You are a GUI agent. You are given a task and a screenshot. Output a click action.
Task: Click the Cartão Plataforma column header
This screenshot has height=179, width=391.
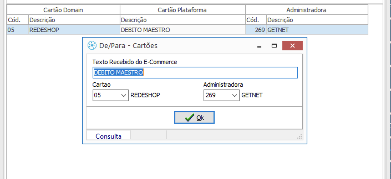182,10
